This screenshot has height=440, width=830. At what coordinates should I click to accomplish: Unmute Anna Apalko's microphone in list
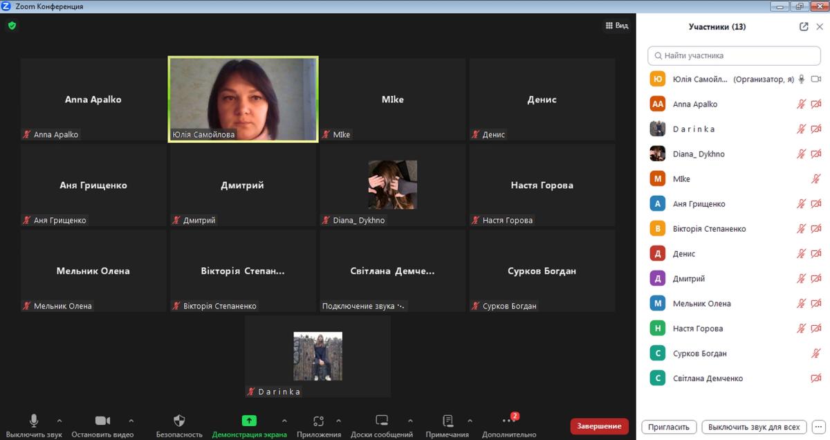801,104
